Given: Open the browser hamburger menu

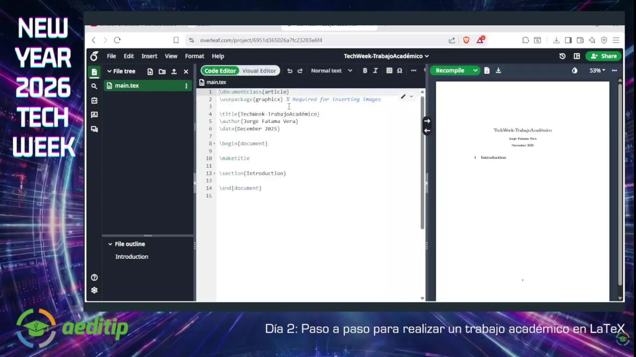Looking at the screenshot, I should 616,40.
